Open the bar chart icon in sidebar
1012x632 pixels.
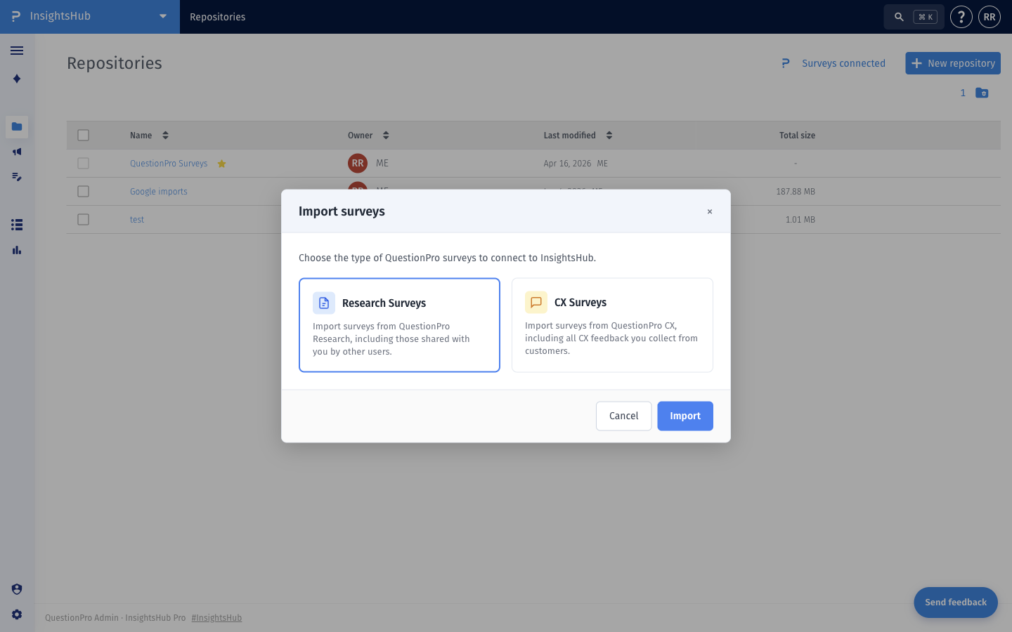[x=17, y=250]
